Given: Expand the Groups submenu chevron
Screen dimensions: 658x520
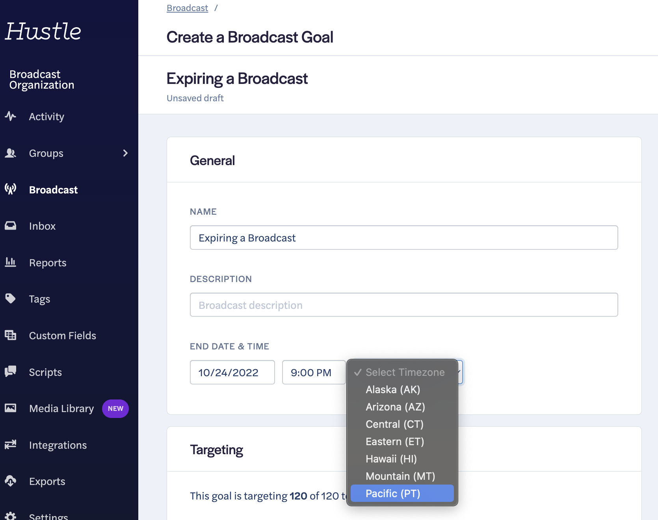Looking at the screenshot, I should point(125,153).
